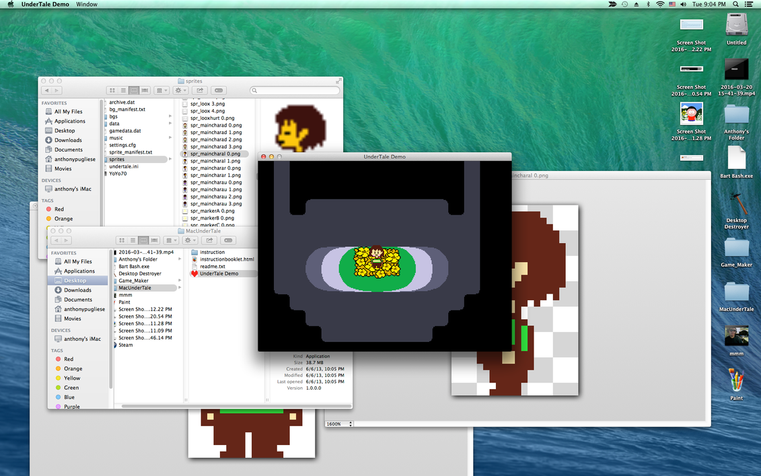
Task: Switch MacUnderTale window to list view
Action: point(133,240)
